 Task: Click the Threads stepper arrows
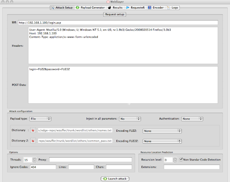[x=34, y=160]
